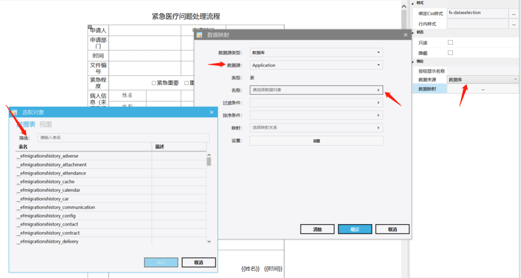This screenshot has width=521, height=278.
Task: Click the {{姓名}} placeholder in form
Action: (x=250, y=269)
